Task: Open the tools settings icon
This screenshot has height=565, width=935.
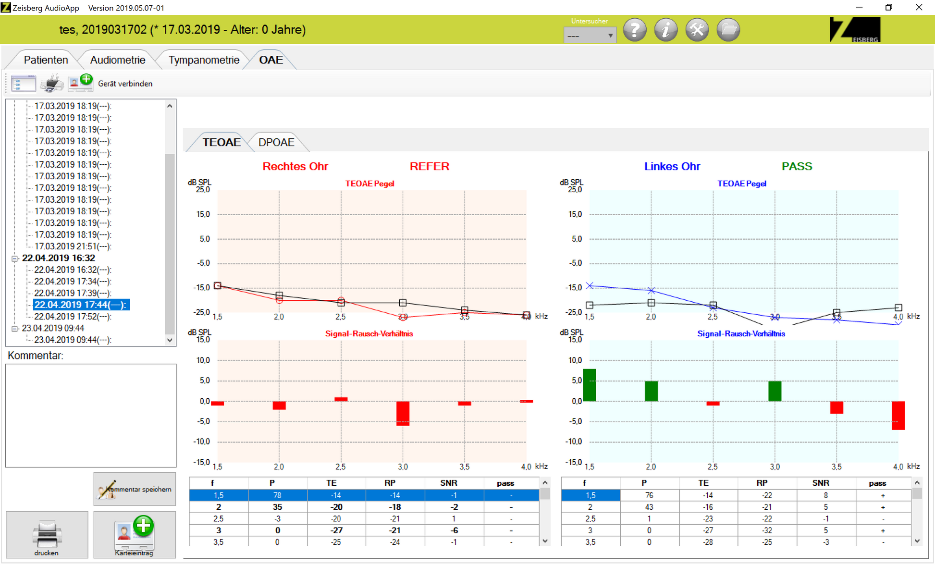Action: [x=697, y=30]
